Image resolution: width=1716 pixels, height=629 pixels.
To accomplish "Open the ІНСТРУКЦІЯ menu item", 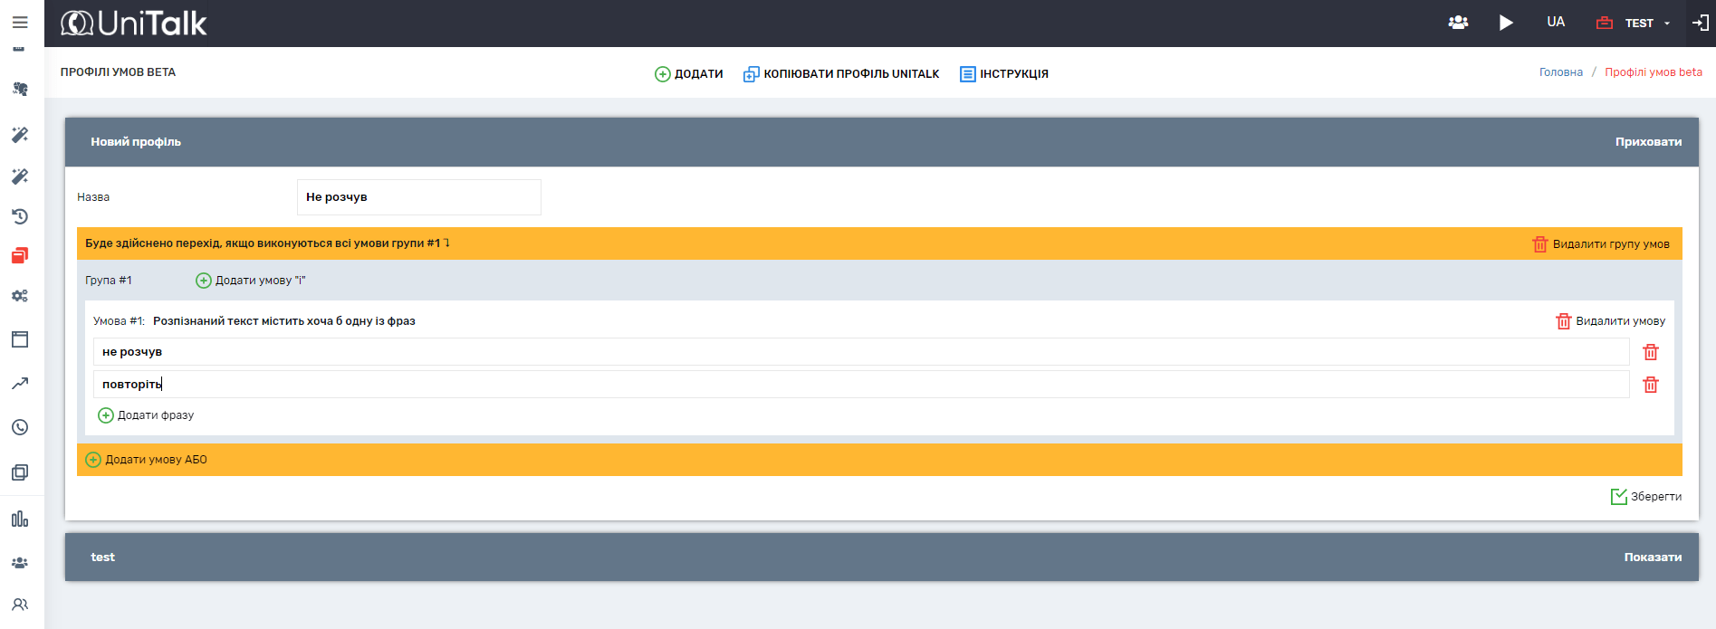I will click(1004, 74).
